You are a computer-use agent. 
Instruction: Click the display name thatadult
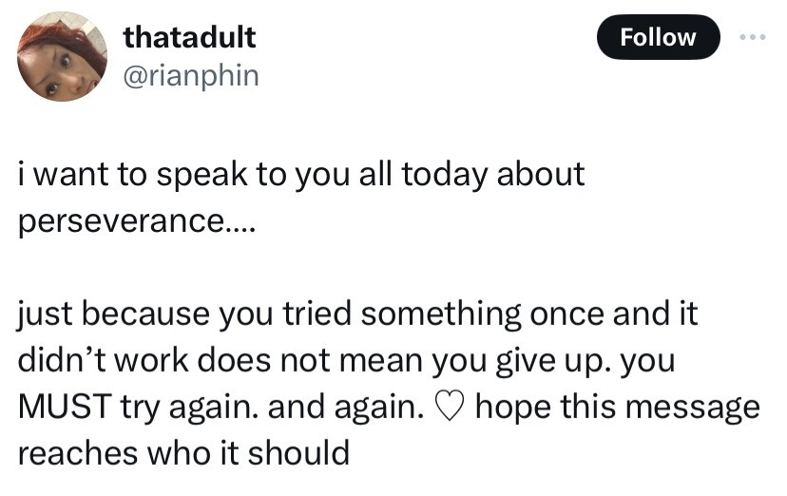189,37
